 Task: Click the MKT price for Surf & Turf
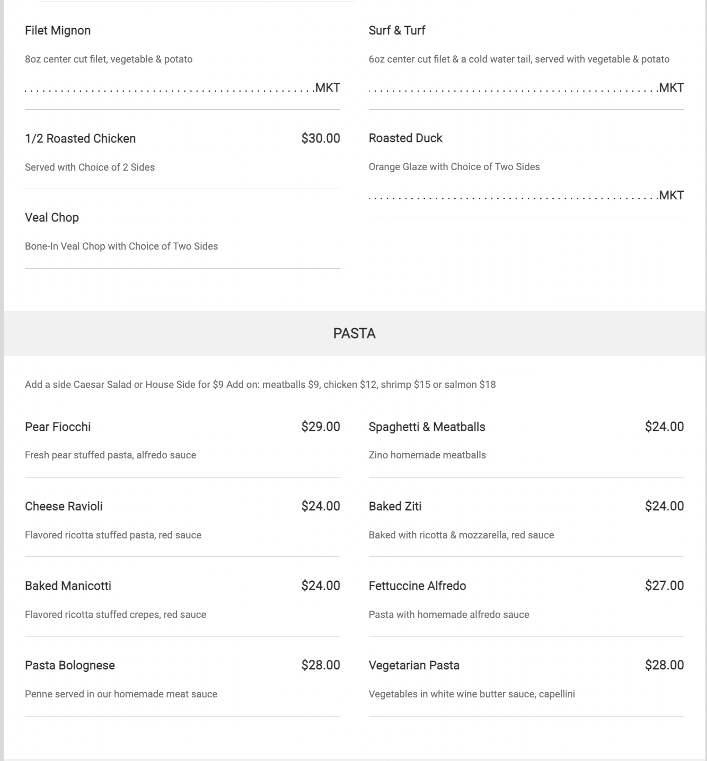point(671,88)
